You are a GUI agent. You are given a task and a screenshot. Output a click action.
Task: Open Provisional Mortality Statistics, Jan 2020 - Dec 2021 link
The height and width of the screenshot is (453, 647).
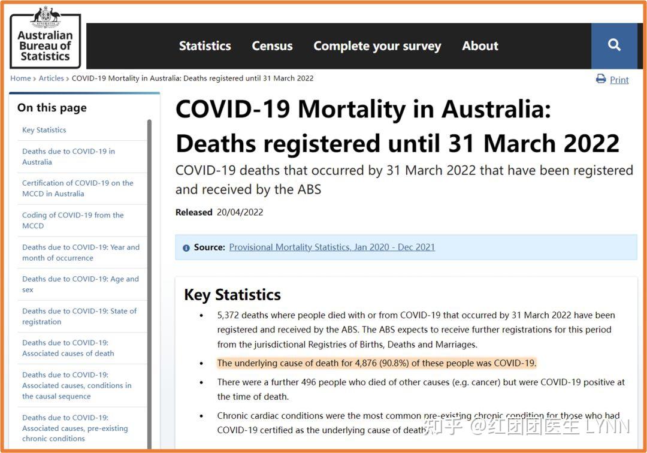[x=332, y=247]
